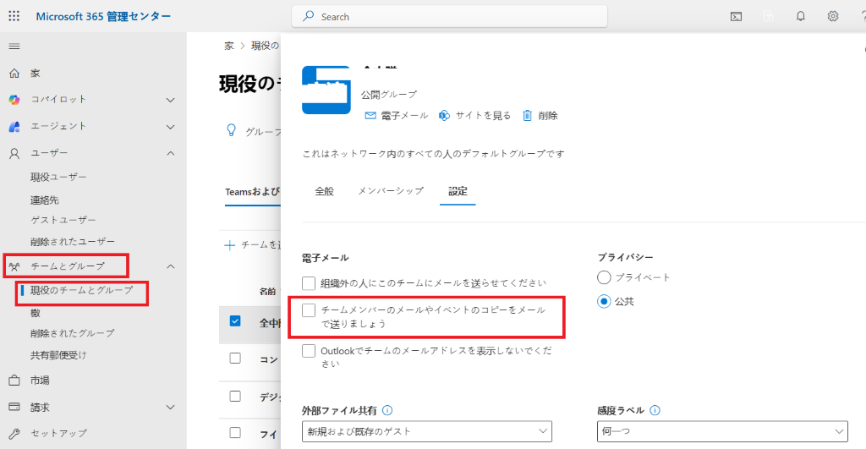Click the 請求 billing card icon

(14, 407)
